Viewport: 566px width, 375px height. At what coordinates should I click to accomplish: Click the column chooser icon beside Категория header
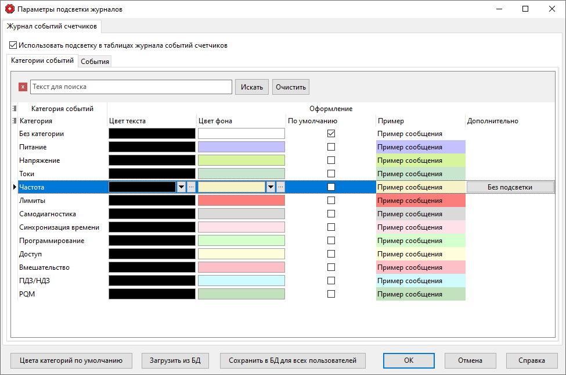(x=15, y=121)
